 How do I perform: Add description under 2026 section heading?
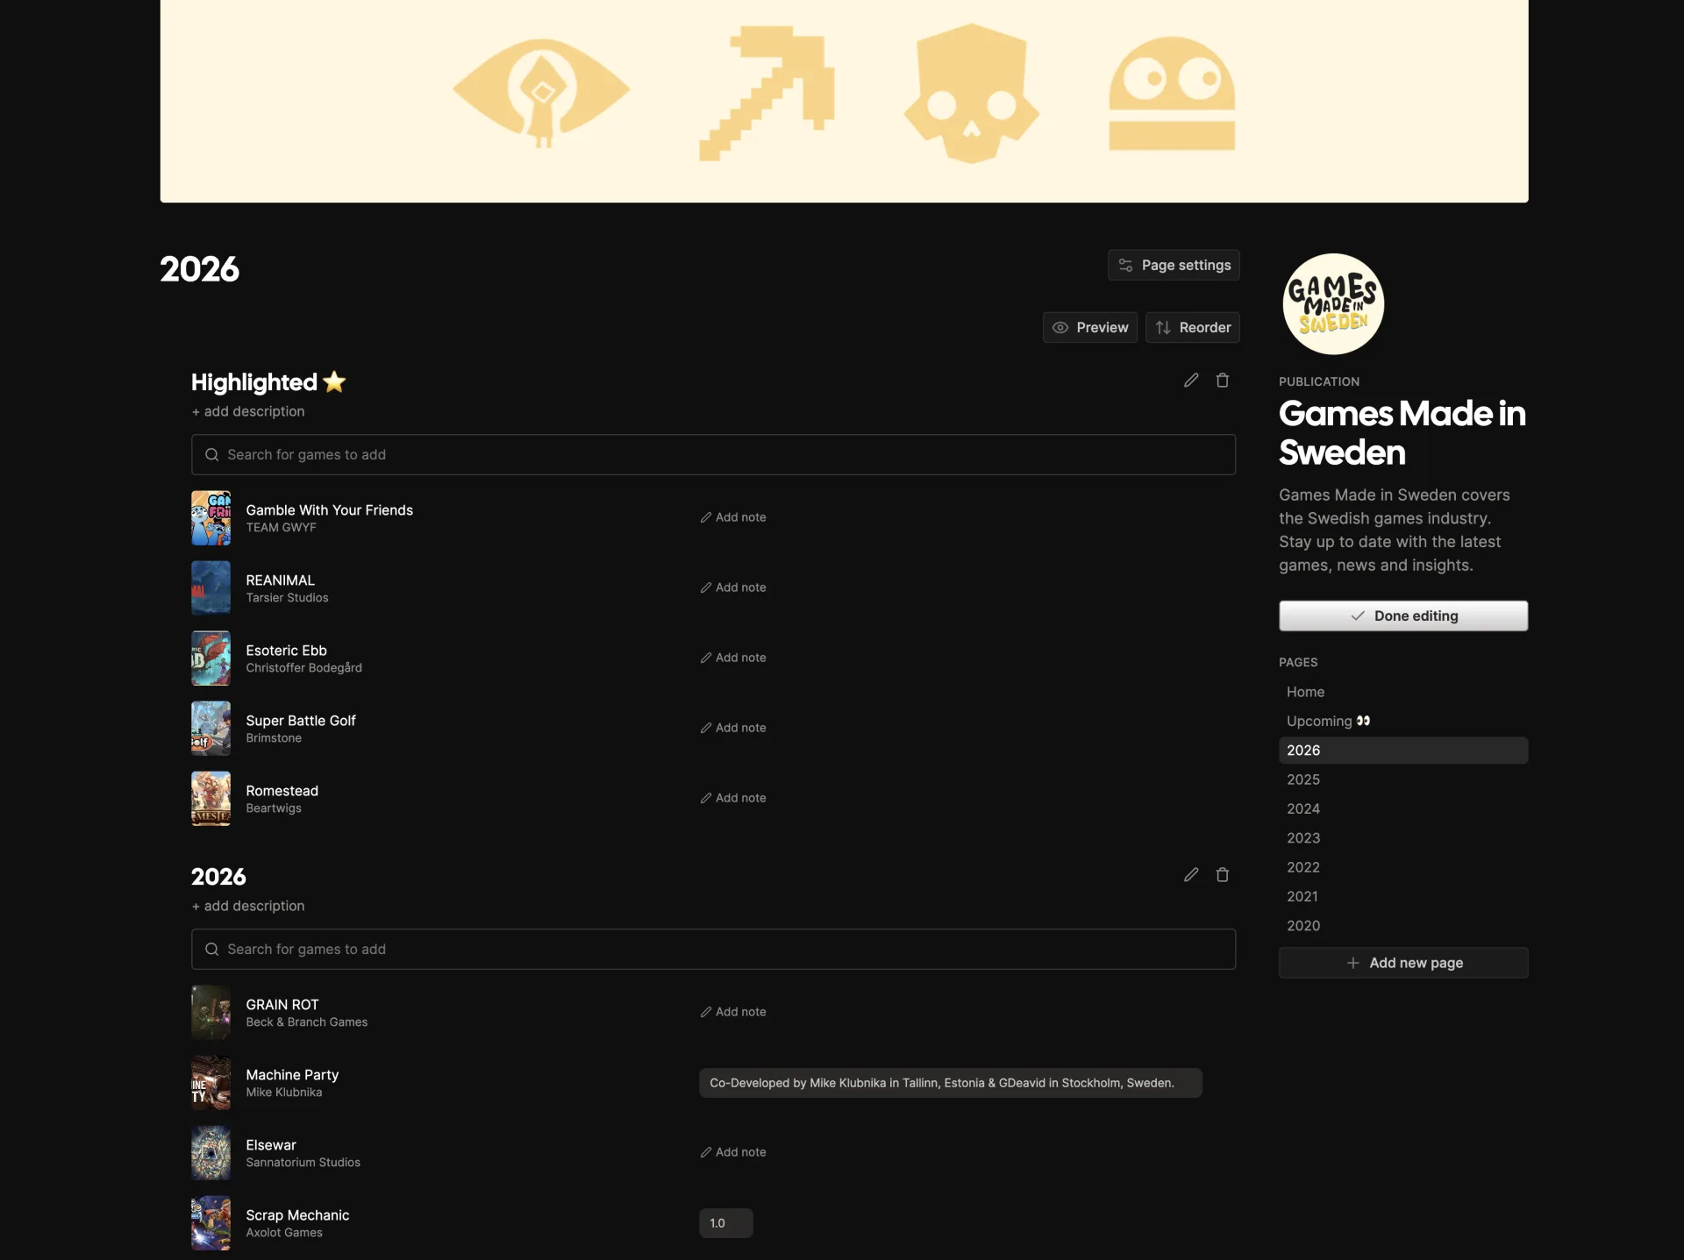[248, 906]
